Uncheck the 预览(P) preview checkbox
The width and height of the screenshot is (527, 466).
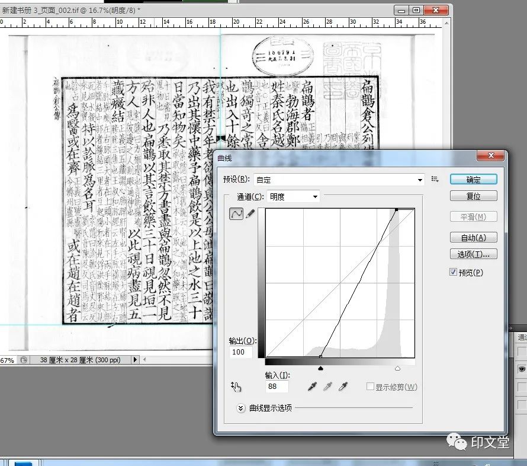pos(454,272)
